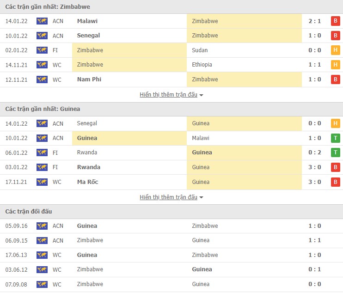
Task: Click the flag icon on Guinea–Malawi row
Action: (x=42, y=138)
